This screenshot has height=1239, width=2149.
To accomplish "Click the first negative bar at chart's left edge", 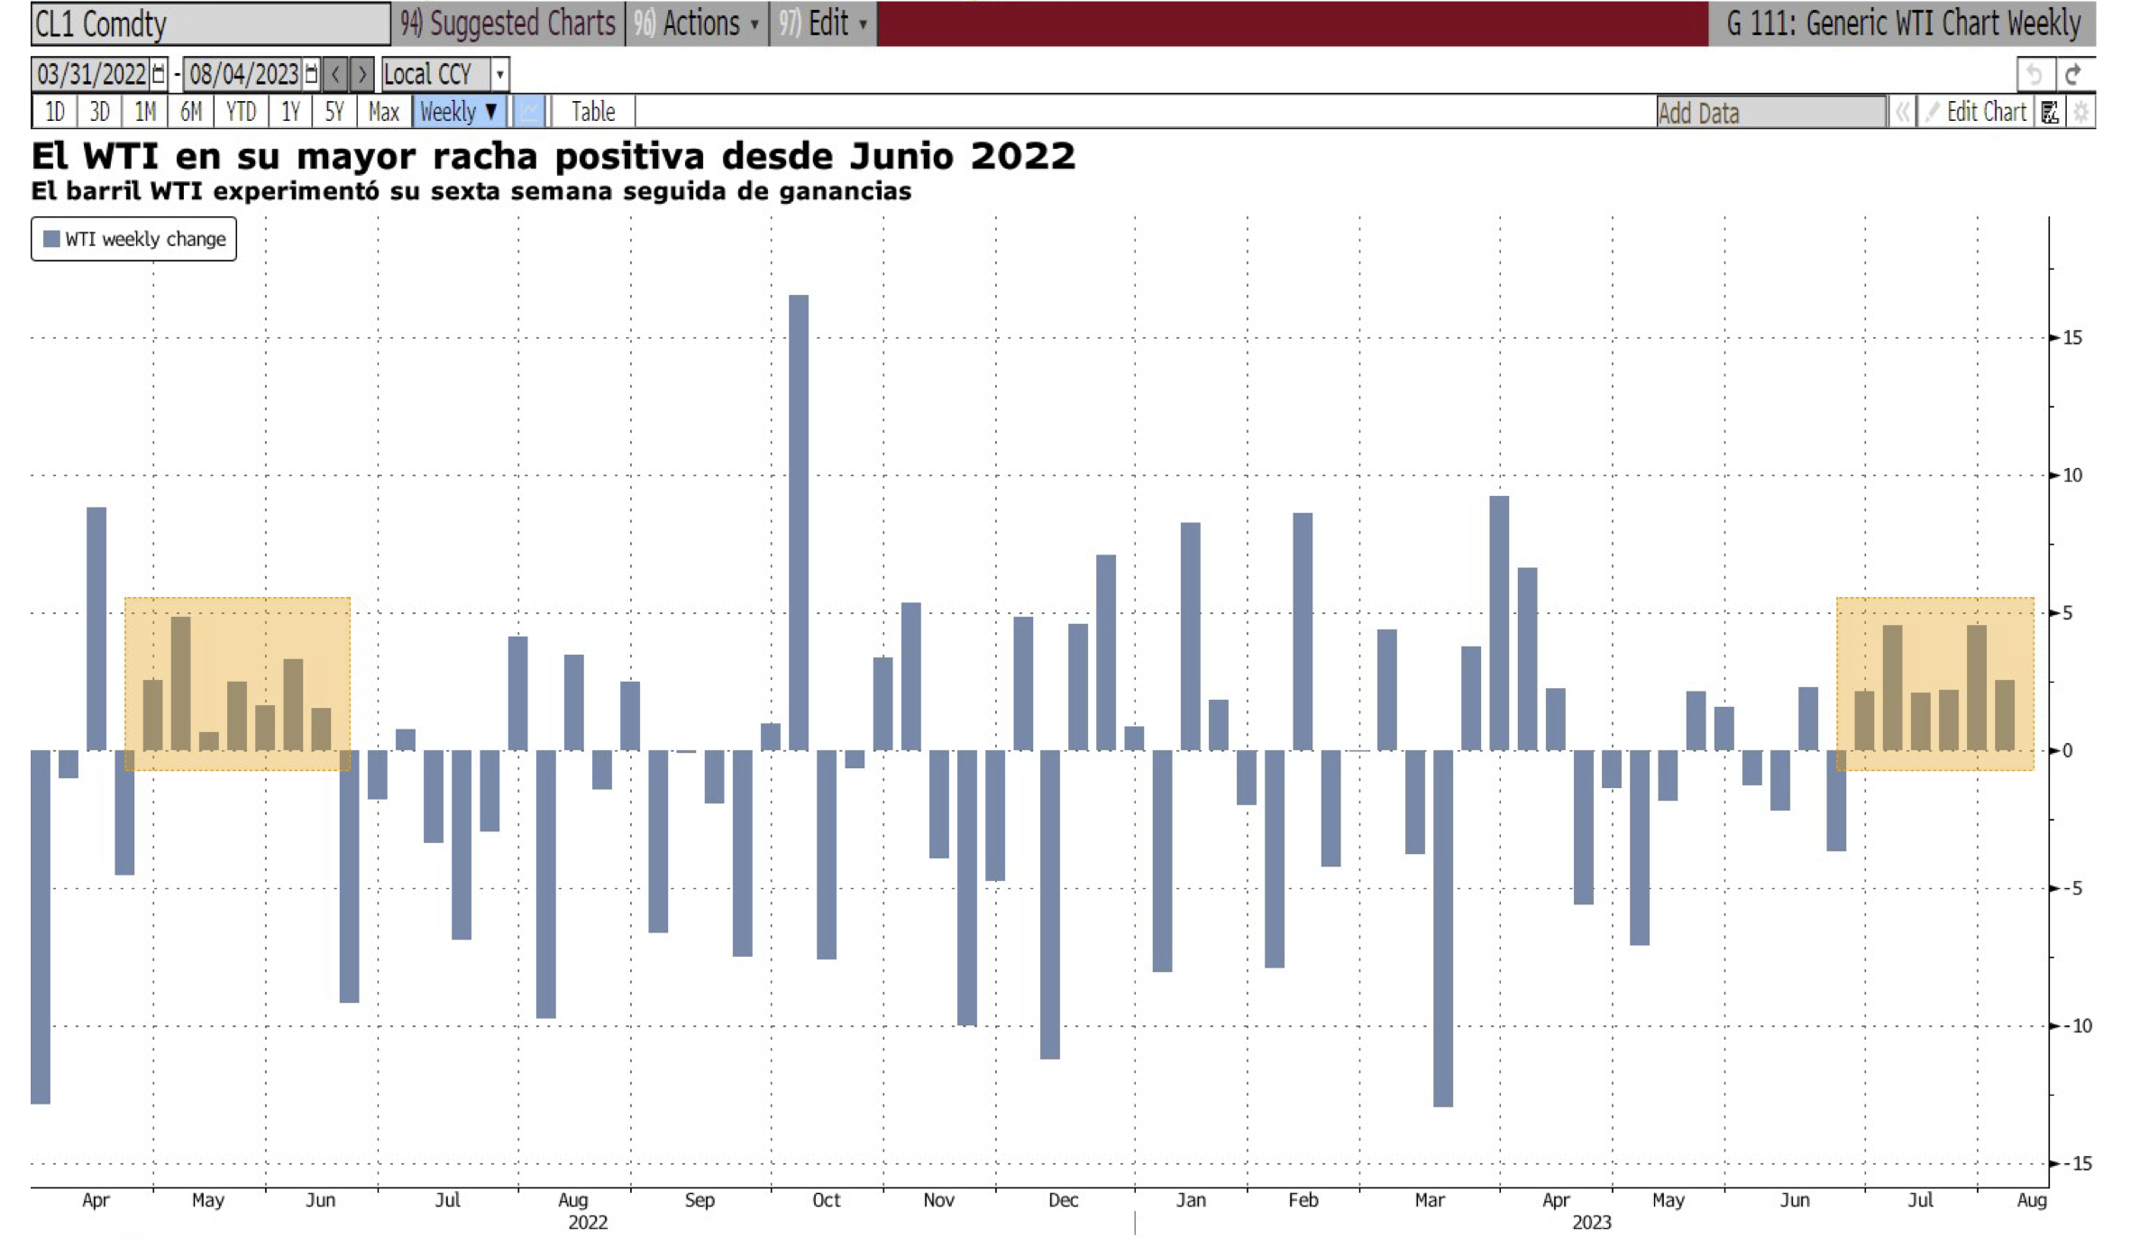I will tap(41, 926).
